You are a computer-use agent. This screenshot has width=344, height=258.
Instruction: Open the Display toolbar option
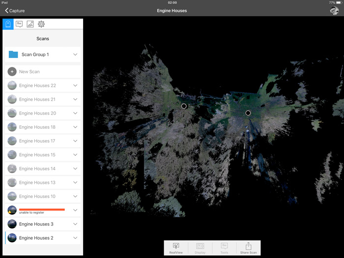tap(200, 248)
